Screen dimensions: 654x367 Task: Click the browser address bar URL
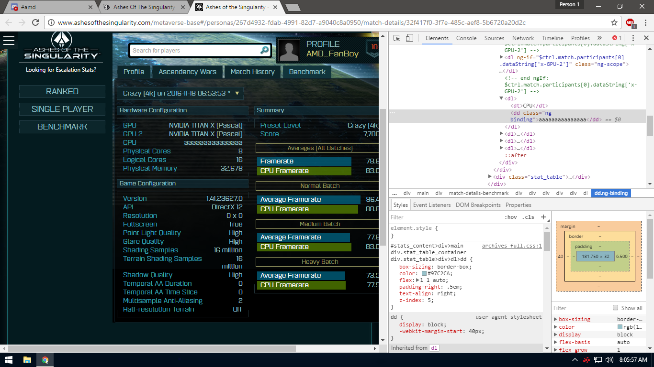[292, 22]
